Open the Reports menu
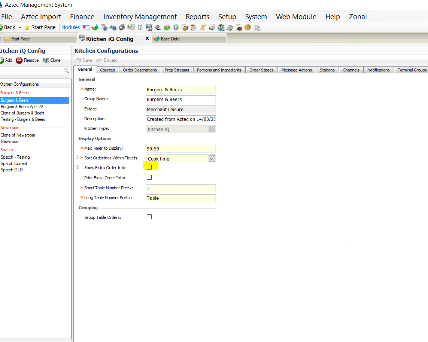 pos(197,17)
